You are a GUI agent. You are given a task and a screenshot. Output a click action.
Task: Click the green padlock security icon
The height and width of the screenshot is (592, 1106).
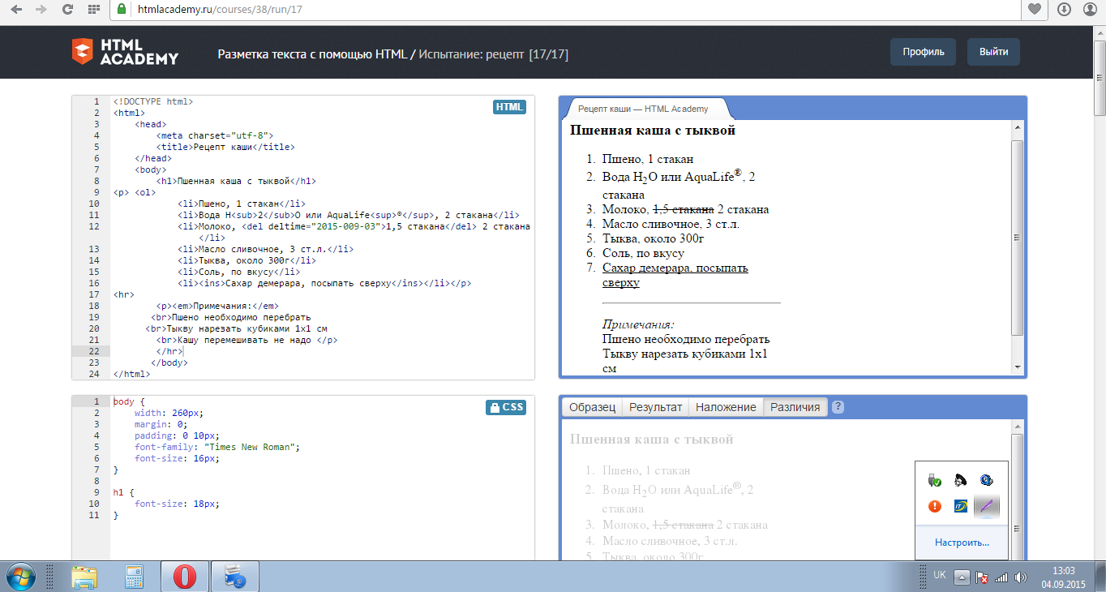click(122, 10)
